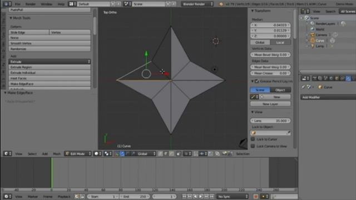The height and width of the screenshot is (200, 356).
Task: Open the Mesh menu in 3D header
Action: pos(57,154)
